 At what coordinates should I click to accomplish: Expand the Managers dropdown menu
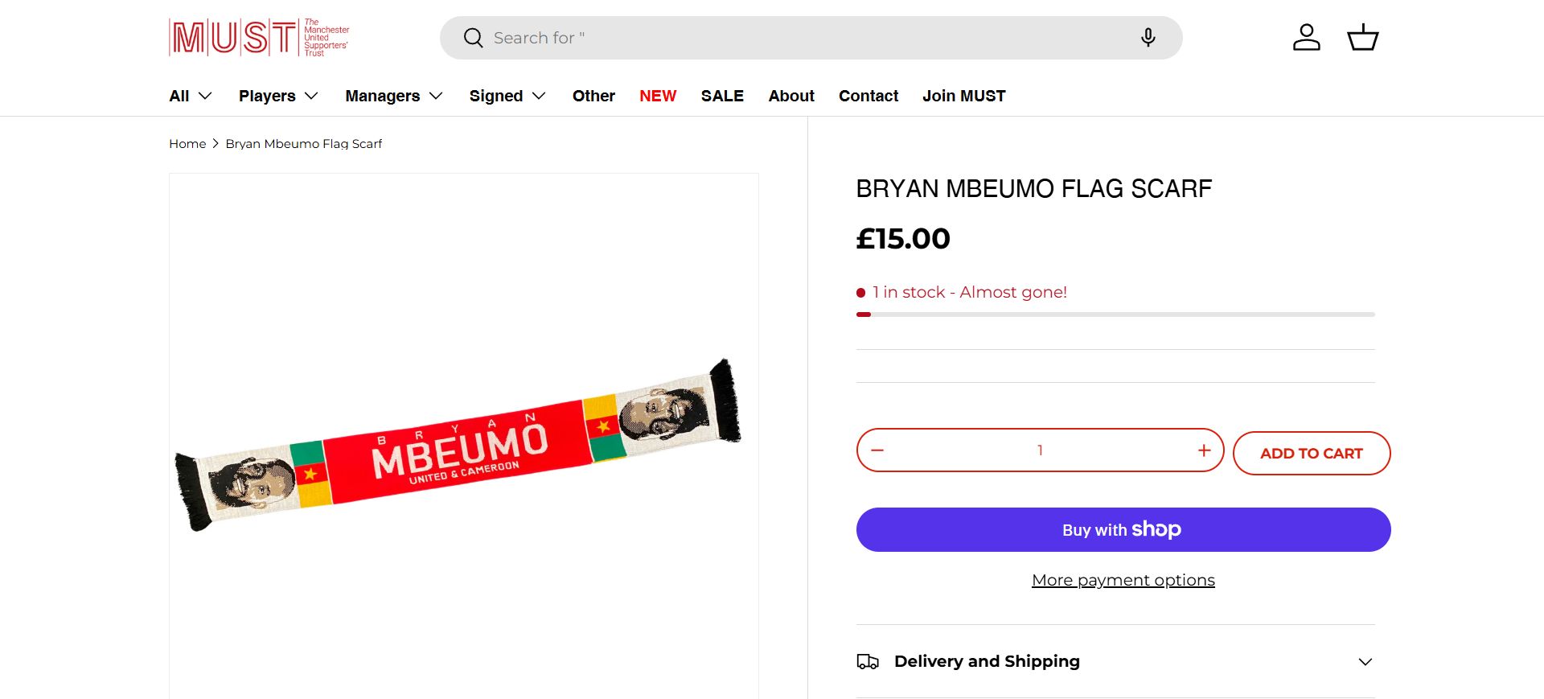tap(394, 96)
